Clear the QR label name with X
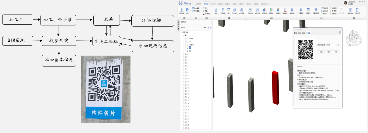368x133 pixels. (x=338, y=45)
